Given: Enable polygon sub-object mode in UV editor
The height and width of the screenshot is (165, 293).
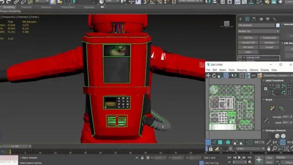Looking at the screenshot, I should click(220, 142).
